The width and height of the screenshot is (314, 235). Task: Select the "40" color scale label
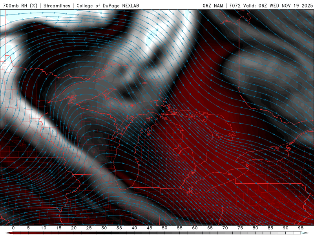point(134,228)
